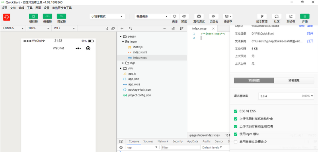
Task: Open the 界面 menu
Action: tap(38, 8)
